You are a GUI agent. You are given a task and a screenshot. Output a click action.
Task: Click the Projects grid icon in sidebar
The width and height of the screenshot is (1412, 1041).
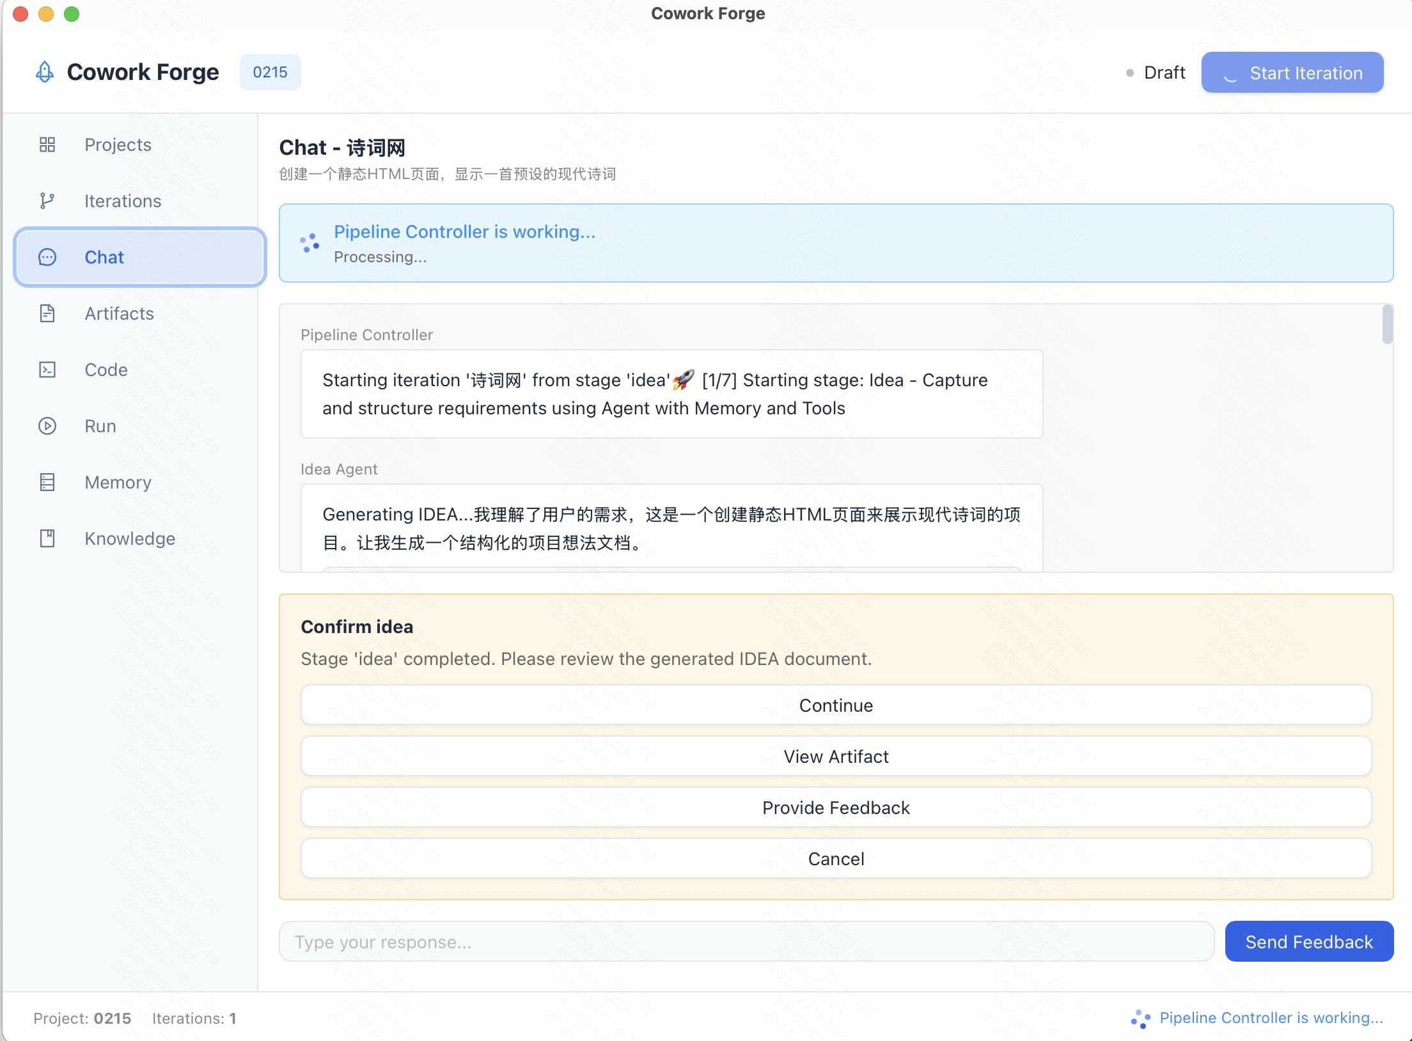(47, 145)
